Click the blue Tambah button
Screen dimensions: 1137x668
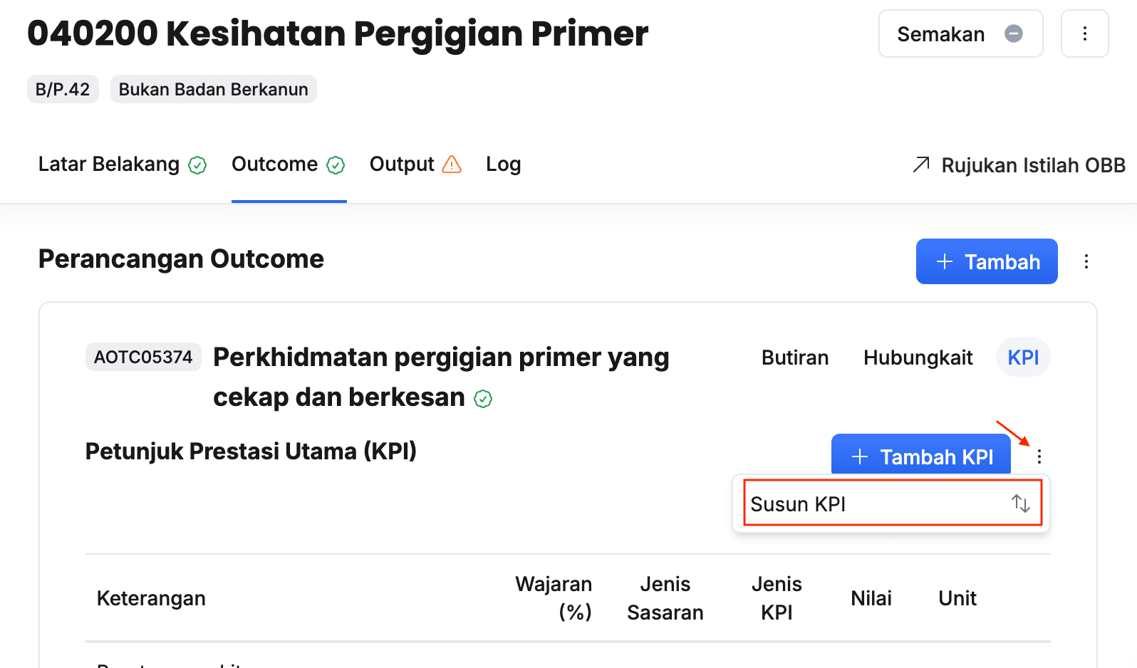(x=986, y=261)
